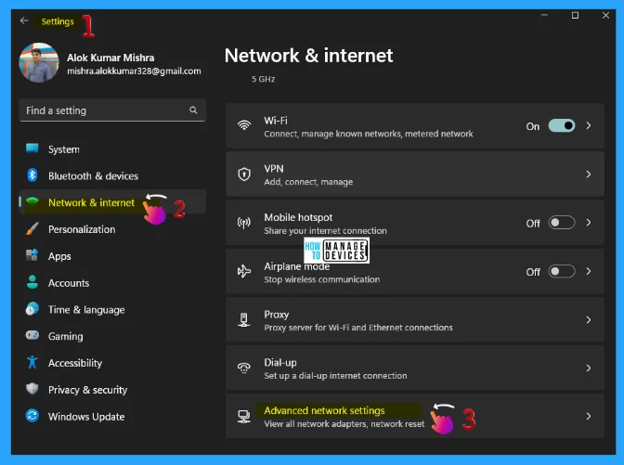Screen dimensions: 624x465
Task: Click the user profile picture
Action: (x=39, y=63)
